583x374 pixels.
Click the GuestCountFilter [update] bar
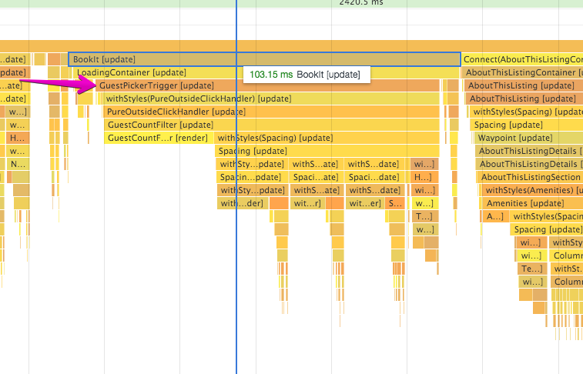point(272,125)
